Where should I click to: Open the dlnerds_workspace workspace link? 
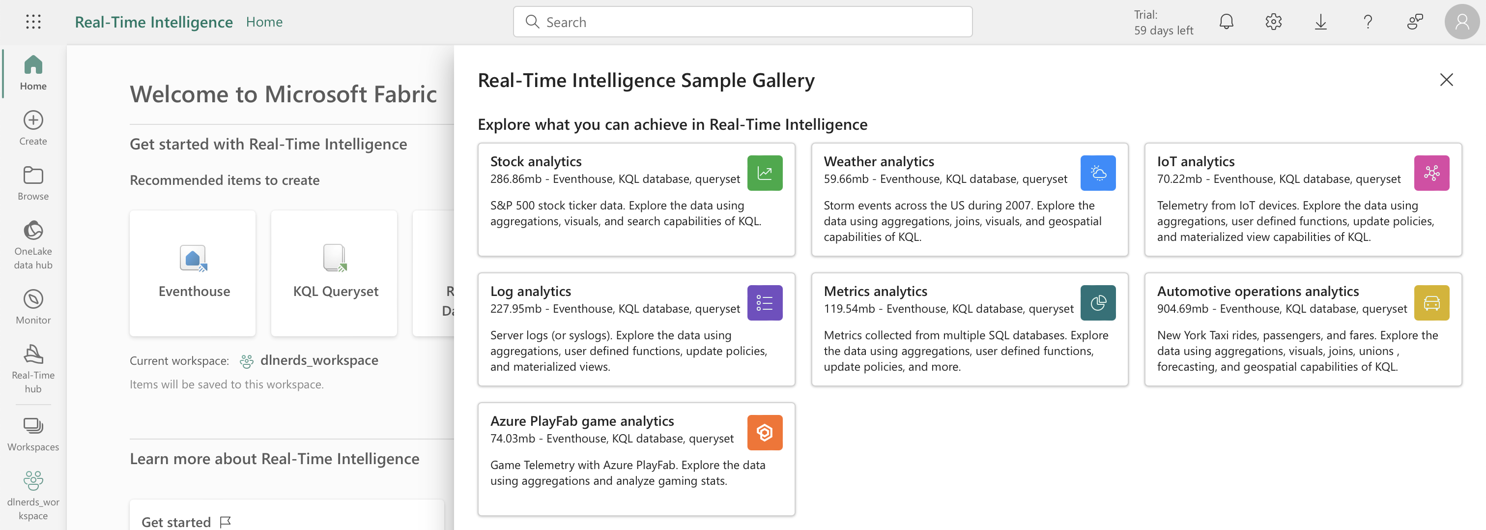click(319, 360)
